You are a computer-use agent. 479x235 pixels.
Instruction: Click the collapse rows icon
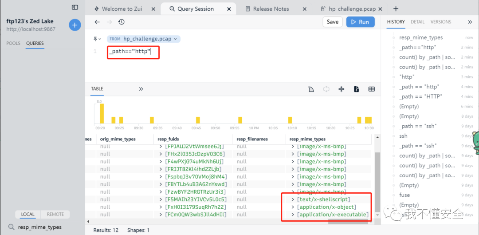342,89
